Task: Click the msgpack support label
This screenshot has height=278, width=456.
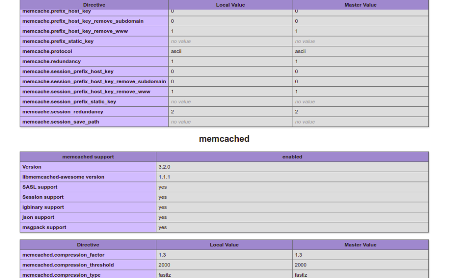Action: click(44, 227)
